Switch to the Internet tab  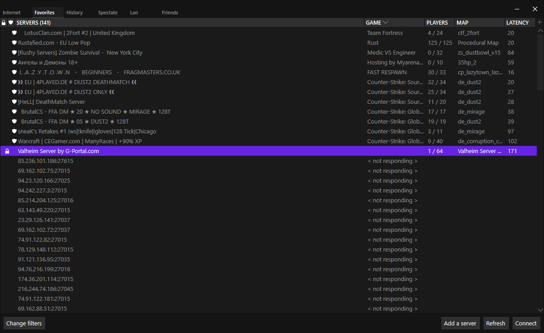[12, 13]
